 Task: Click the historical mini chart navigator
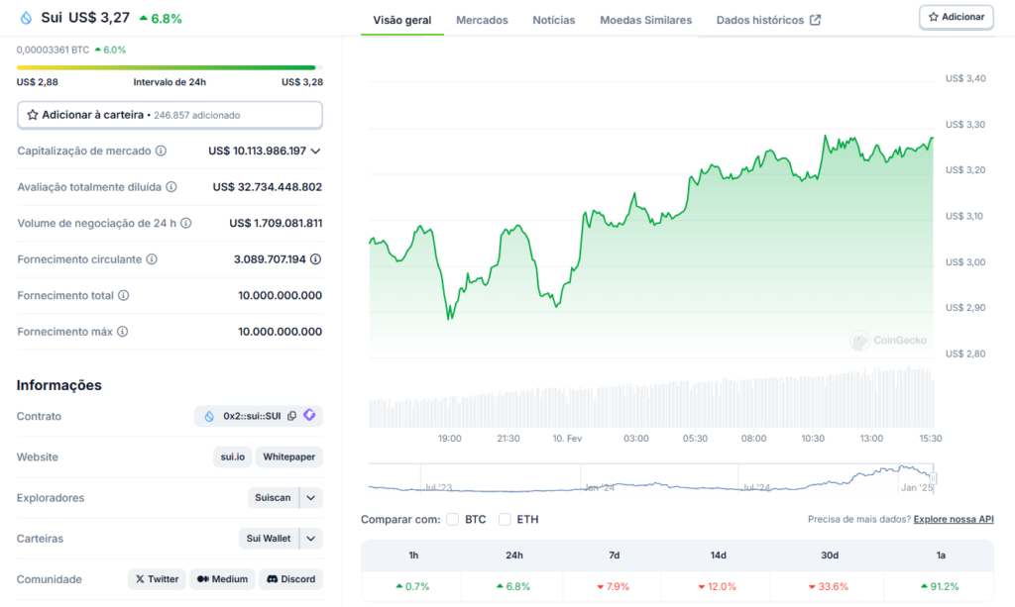[651, 478]
